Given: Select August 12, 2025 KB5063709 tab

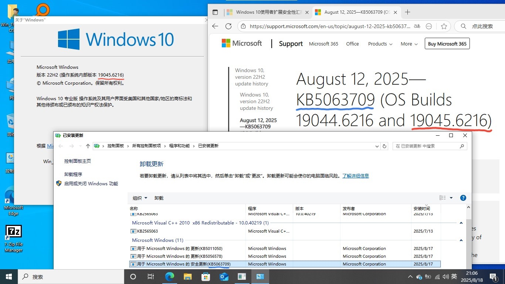Looking at the screenshot, I should coord(357,12).
